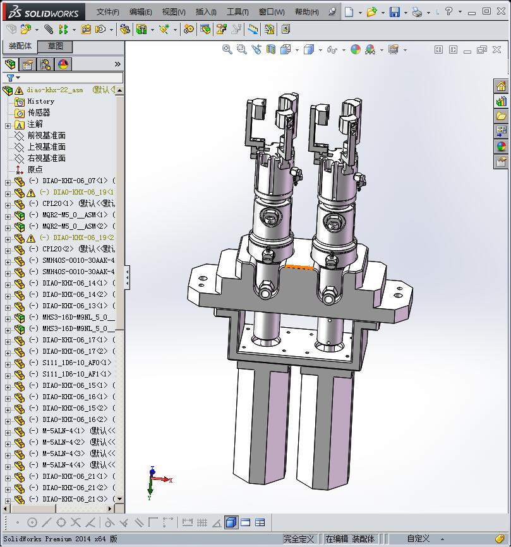Viewport: 511px width, 547px height.
Task: Expand the CPL20<1> component node
Action: [8, 205]
